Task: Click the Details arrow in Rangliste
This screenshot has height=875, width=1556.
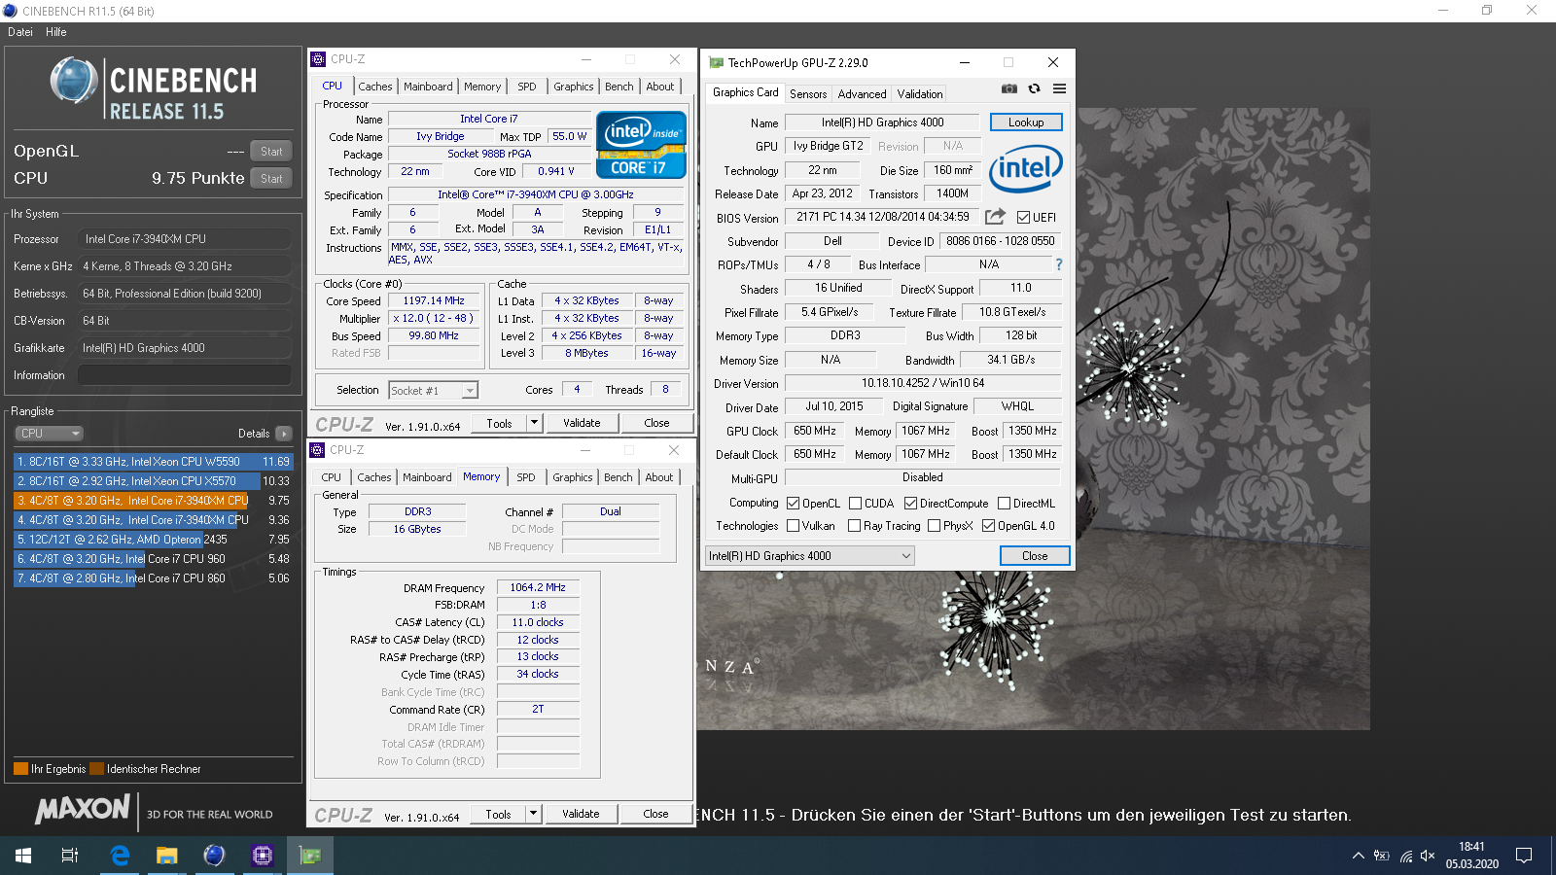Action: coord(283,434)
